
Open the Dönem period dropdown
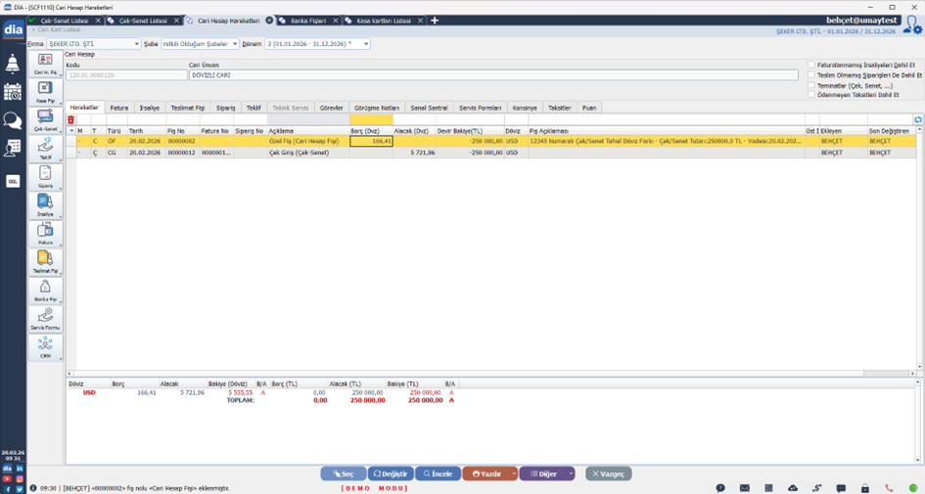point(366,44)
